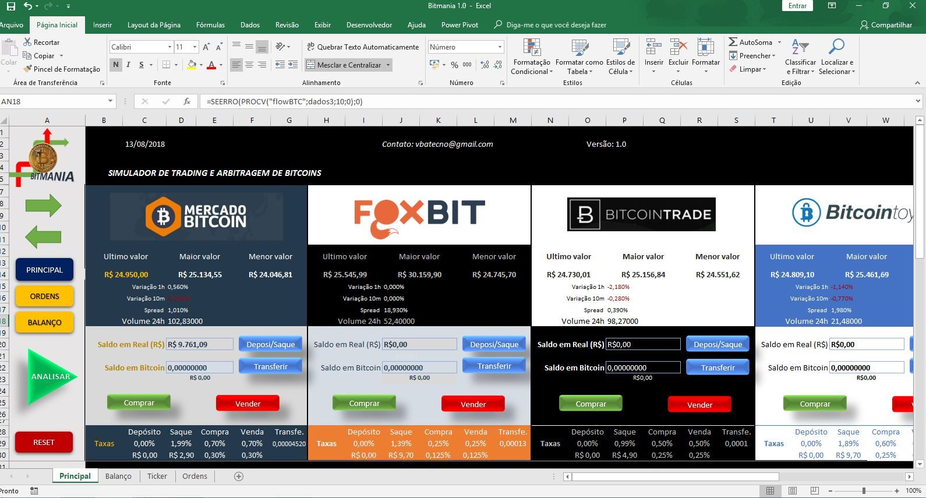The image size is (926, 498).
Task: Expand the formula bar
Action: coord(918,101)
